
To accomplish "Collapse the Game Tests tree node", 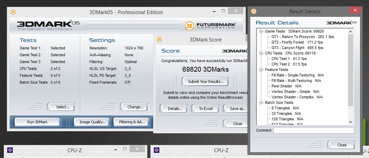I will point(261,31).
